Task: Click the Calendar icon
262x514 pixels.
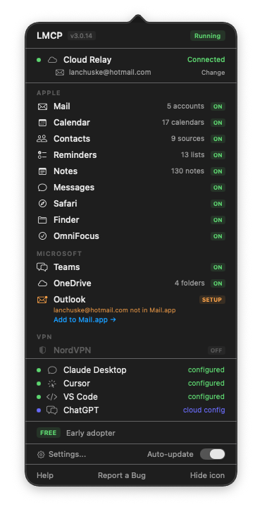Action: pyautogui.click(x=42, y=123)
